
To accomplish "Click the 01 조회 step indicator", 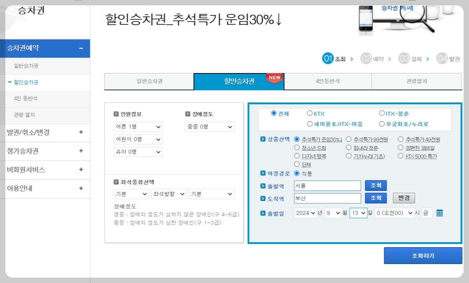I will 334,58.
